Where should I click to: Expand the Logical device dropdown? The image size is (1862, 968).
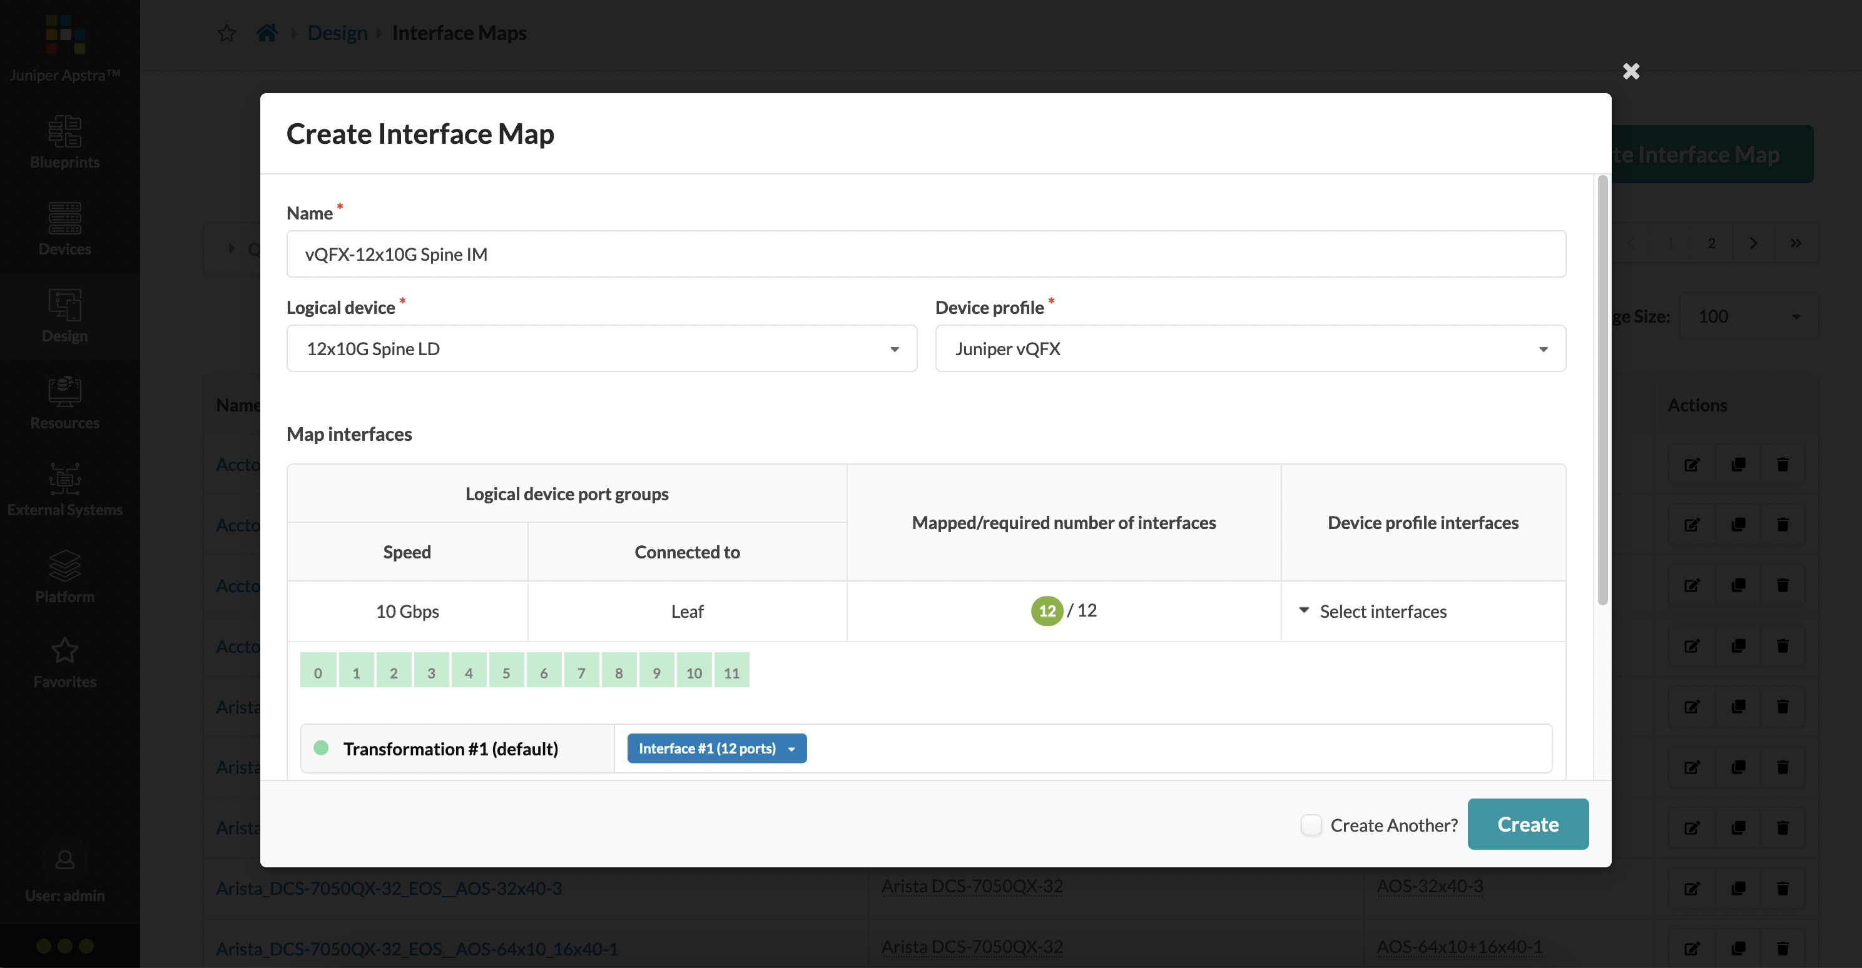pyautogui.click(x=601, y=347)
